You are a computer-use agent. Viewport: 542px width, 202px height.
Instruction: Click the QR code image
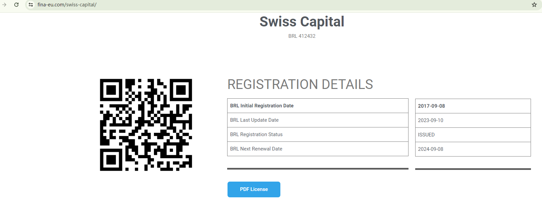146,125
